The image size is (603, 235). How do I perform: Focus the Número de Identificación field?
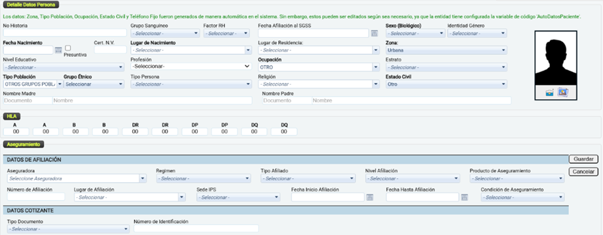click(x=196, y=228)
